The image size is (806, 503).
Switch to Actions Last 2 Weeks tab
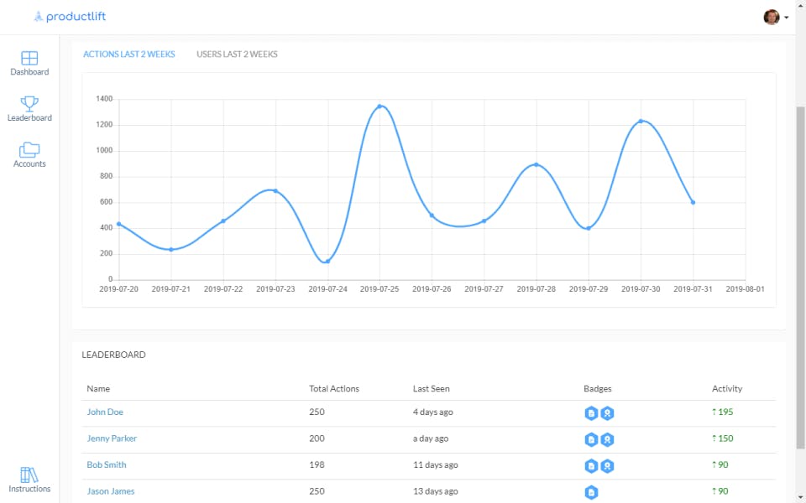tap(129, 54)
